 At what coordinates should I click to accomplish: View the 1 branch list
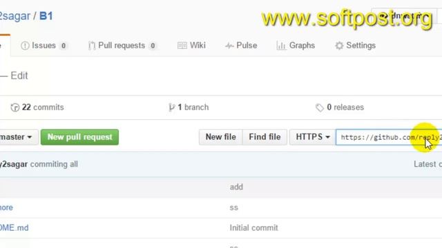189,107
